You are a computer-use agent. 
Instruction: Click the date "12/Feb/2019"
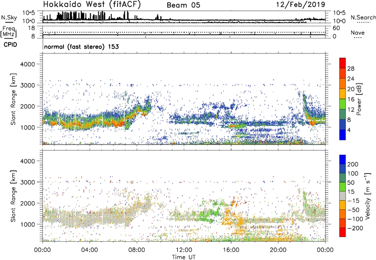pyautogui.click(x=301, y=4)
